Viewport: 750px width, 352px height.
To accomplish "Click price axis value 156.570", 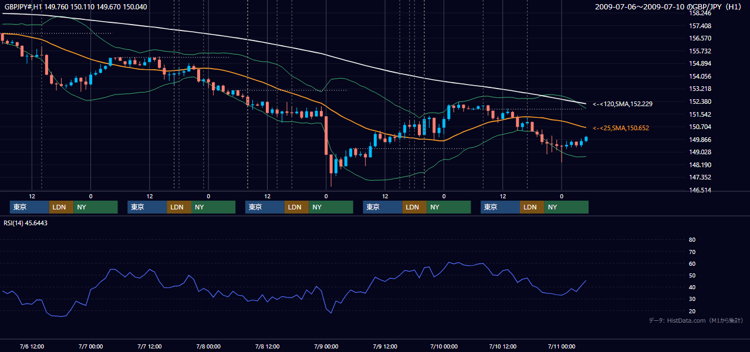I will [701, 38].
